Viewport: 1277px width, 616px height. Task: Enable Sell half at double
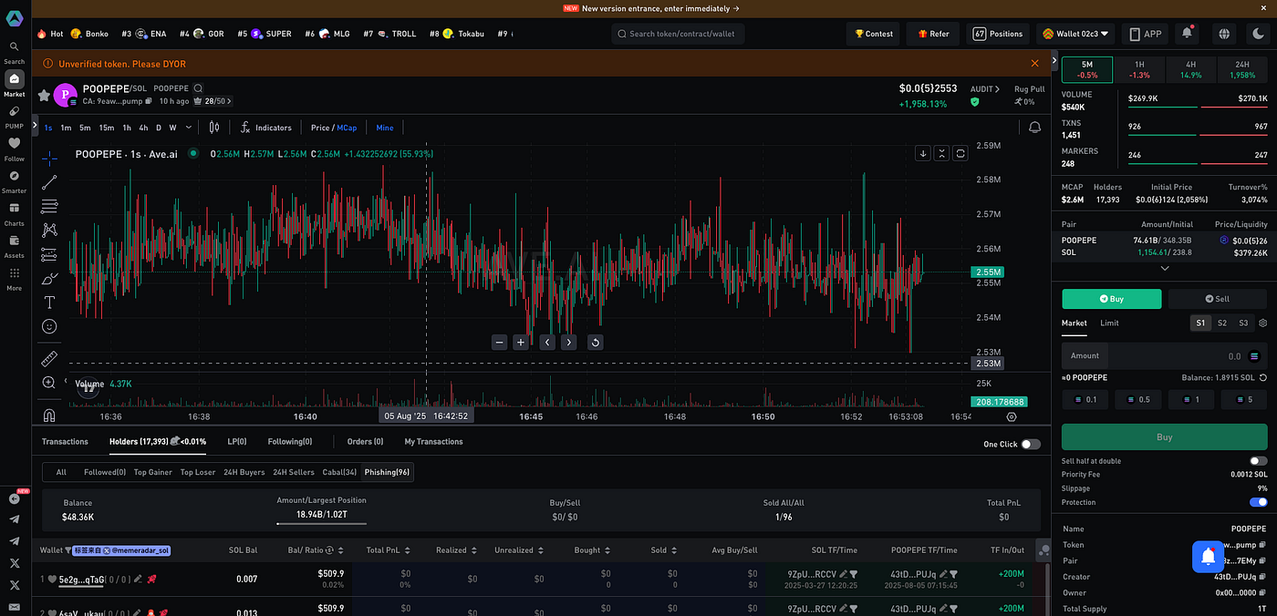[1258, 461]
